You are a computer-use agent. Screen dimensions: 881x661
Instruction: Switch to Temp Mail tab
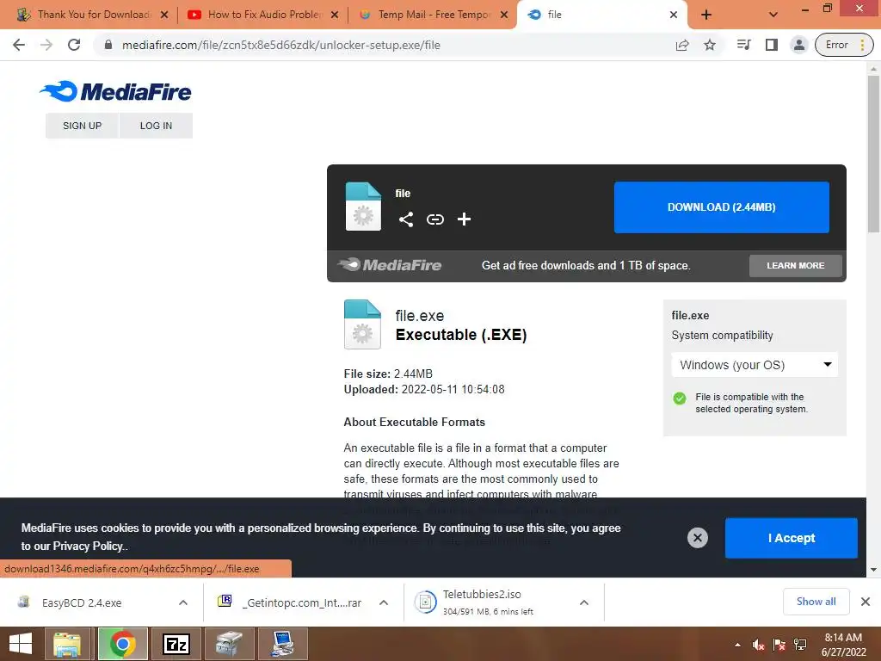[x=434, y=15]
